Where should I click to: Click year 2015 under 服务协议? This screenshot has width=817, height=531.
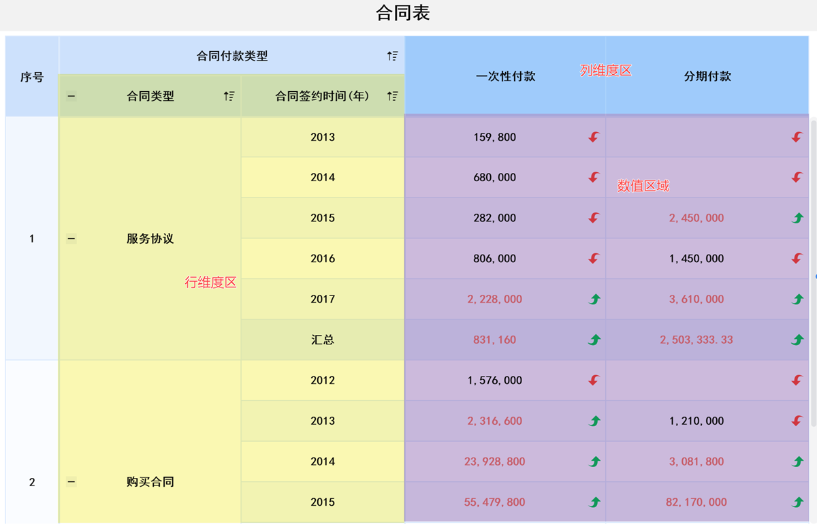pos(323,218)
